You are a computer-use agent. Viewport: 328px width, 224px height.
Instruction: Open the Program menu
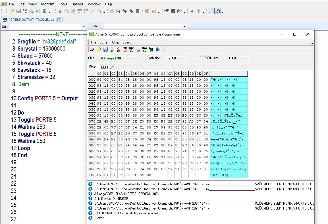47,4
